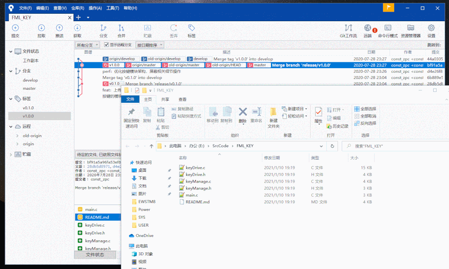Switch to the 查看 ribbon tab in Explorer

[x=183, y=99]
